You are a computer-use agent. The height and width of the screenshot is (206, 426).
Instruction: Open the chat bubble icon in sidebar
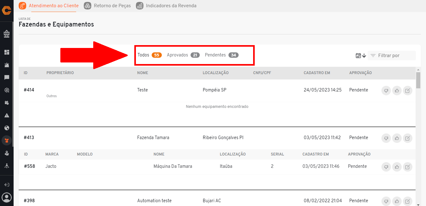pyautogui.click(x=7, y=77)
